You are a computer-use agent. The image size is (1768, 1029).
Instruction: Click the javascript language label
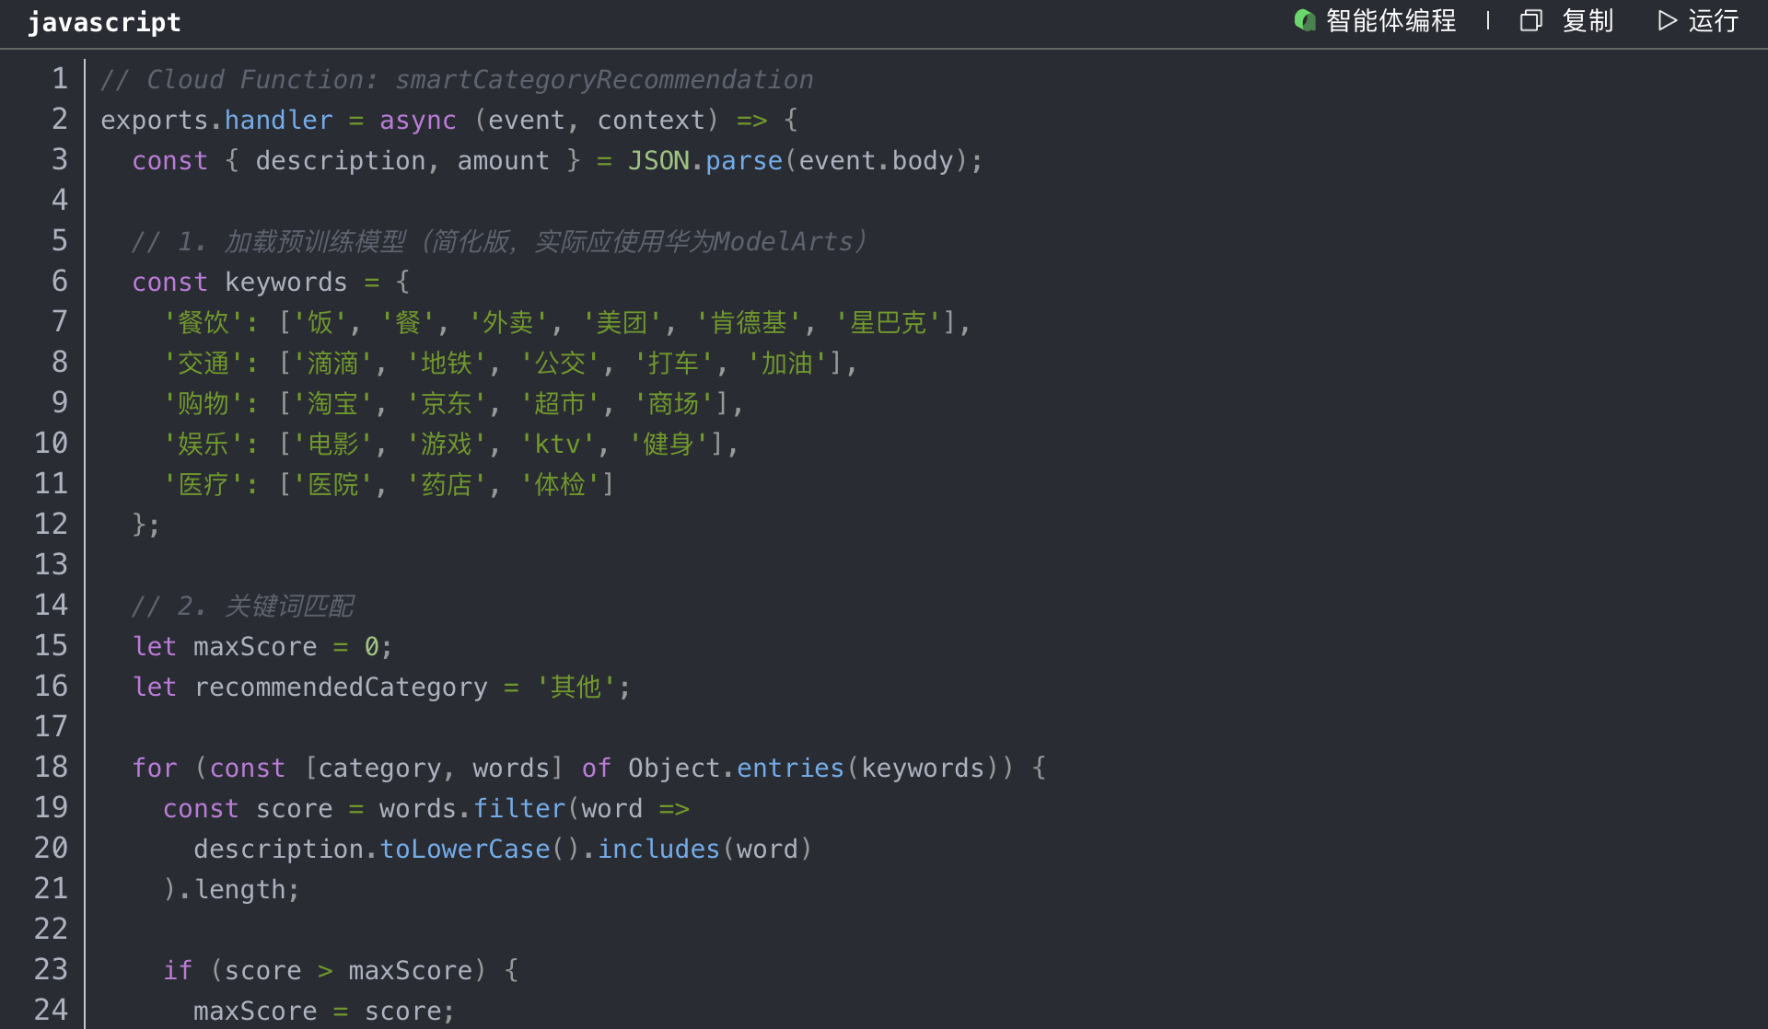pyautogui.click(x=104, y=22)
